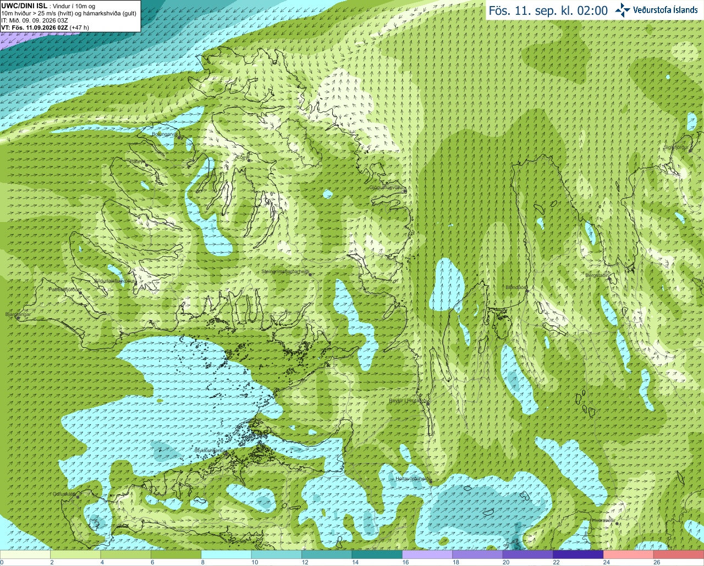The width and height of the screenshot is (704, 566).
Task: Click the UWC/DINI ISL title text box
Action: pos(69,16)
